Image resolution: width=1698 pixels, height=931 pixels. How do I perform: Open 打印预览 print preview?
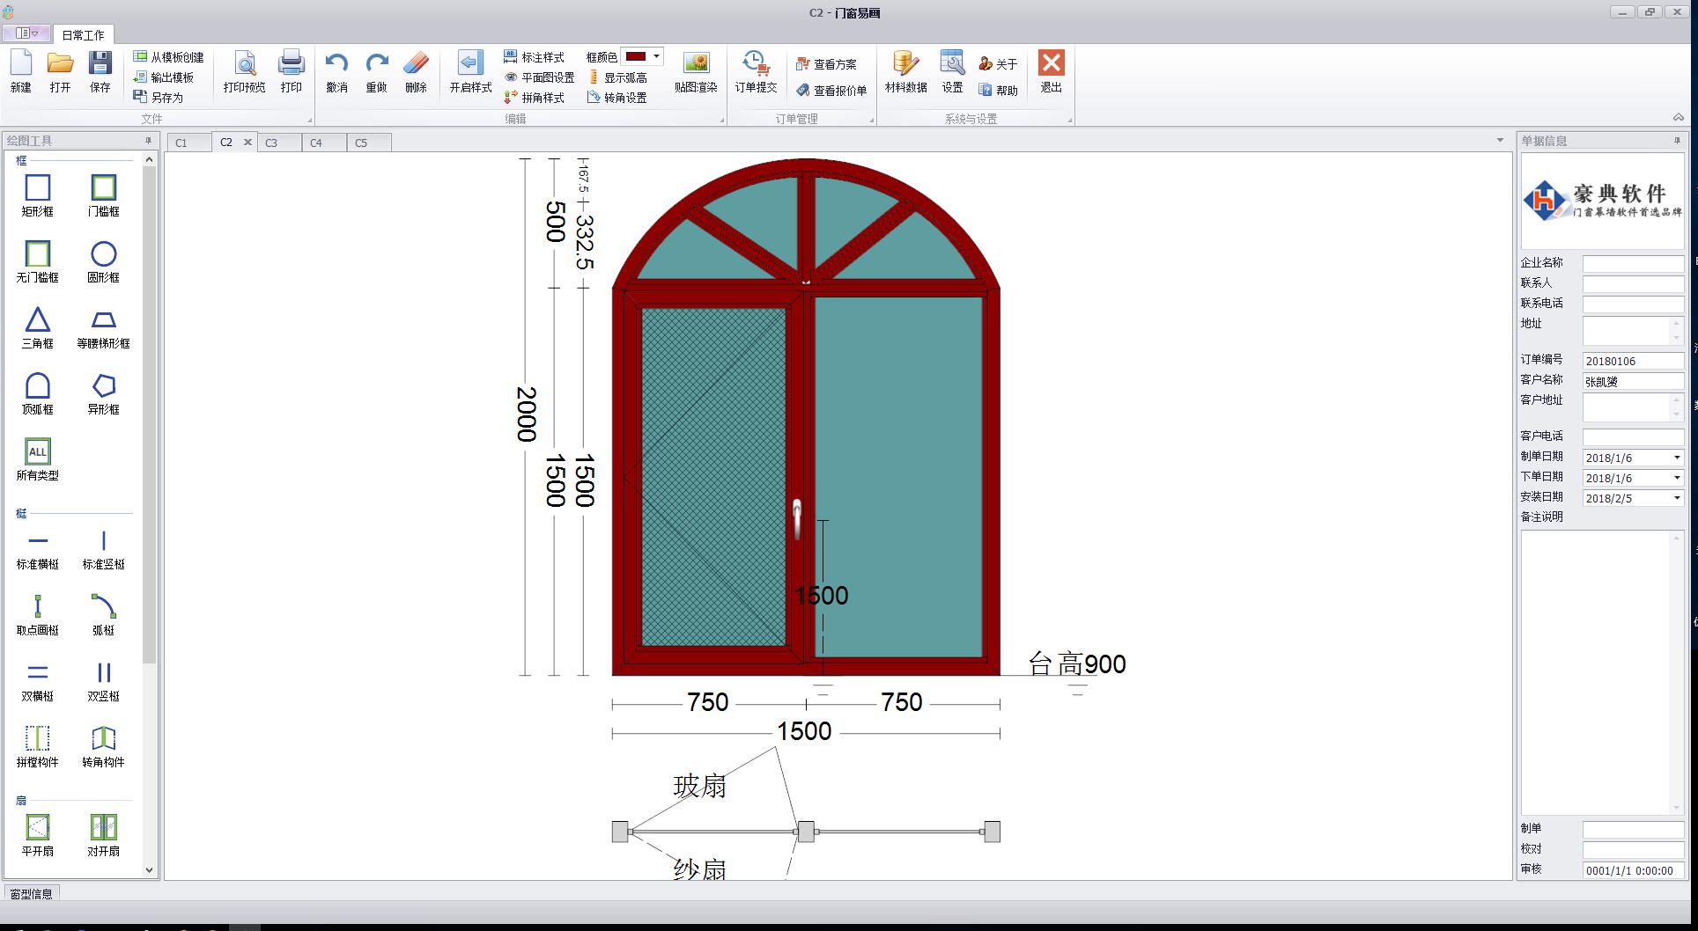coord(244,72)
